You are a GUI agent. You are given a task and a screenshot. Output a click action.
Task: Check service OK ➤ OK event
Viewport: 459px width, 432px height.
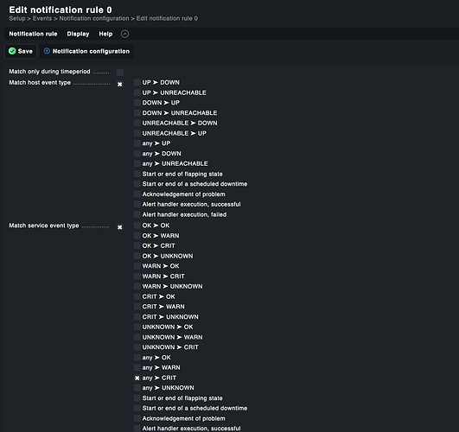point(137,226)
